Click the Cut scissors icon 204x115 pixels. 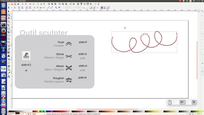[41, 4]
